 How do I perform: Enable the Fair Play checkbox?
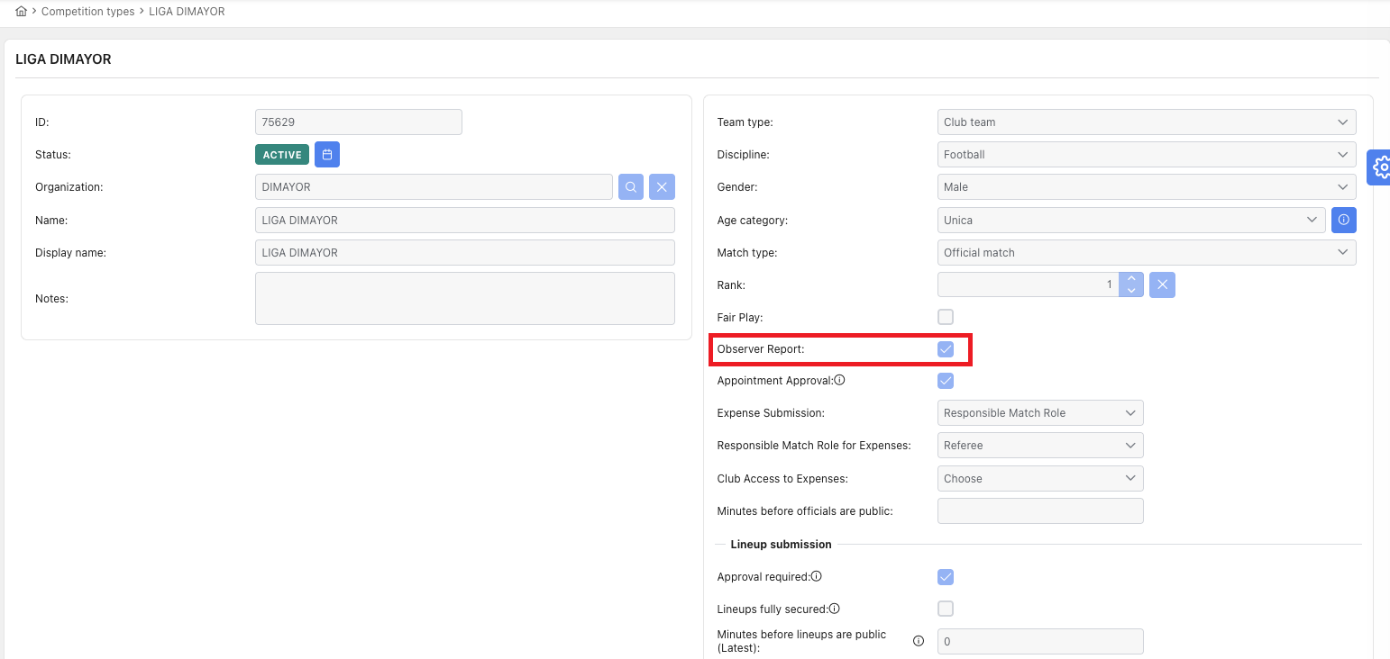click(x=946, y=317)
